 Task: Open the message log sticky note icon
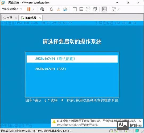tap(137, 131)
